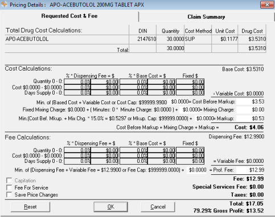275x217 pixels.
Task: Click Cost Calculations Quantity row Dispensing Fee percent
Action: 77,82
